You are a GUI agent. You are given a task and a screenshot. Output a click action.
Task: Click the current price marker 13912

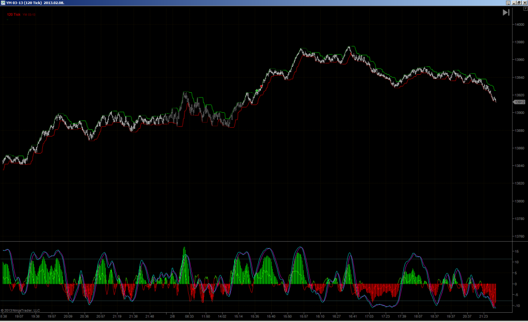(x=519, y=102)
